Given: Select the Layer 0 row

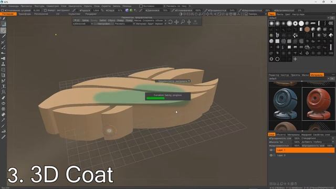Looking at the screenshot, I should tap(305, 155).
